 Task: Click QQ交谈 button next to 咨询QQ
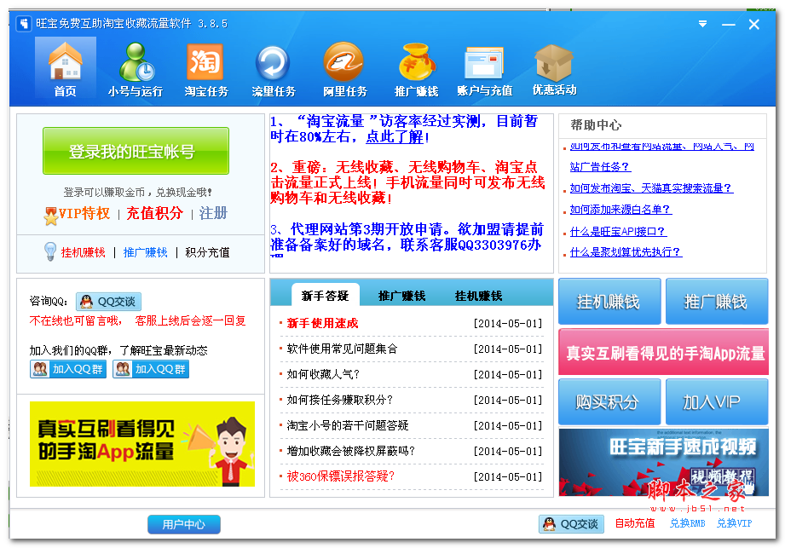pos(108,302)
